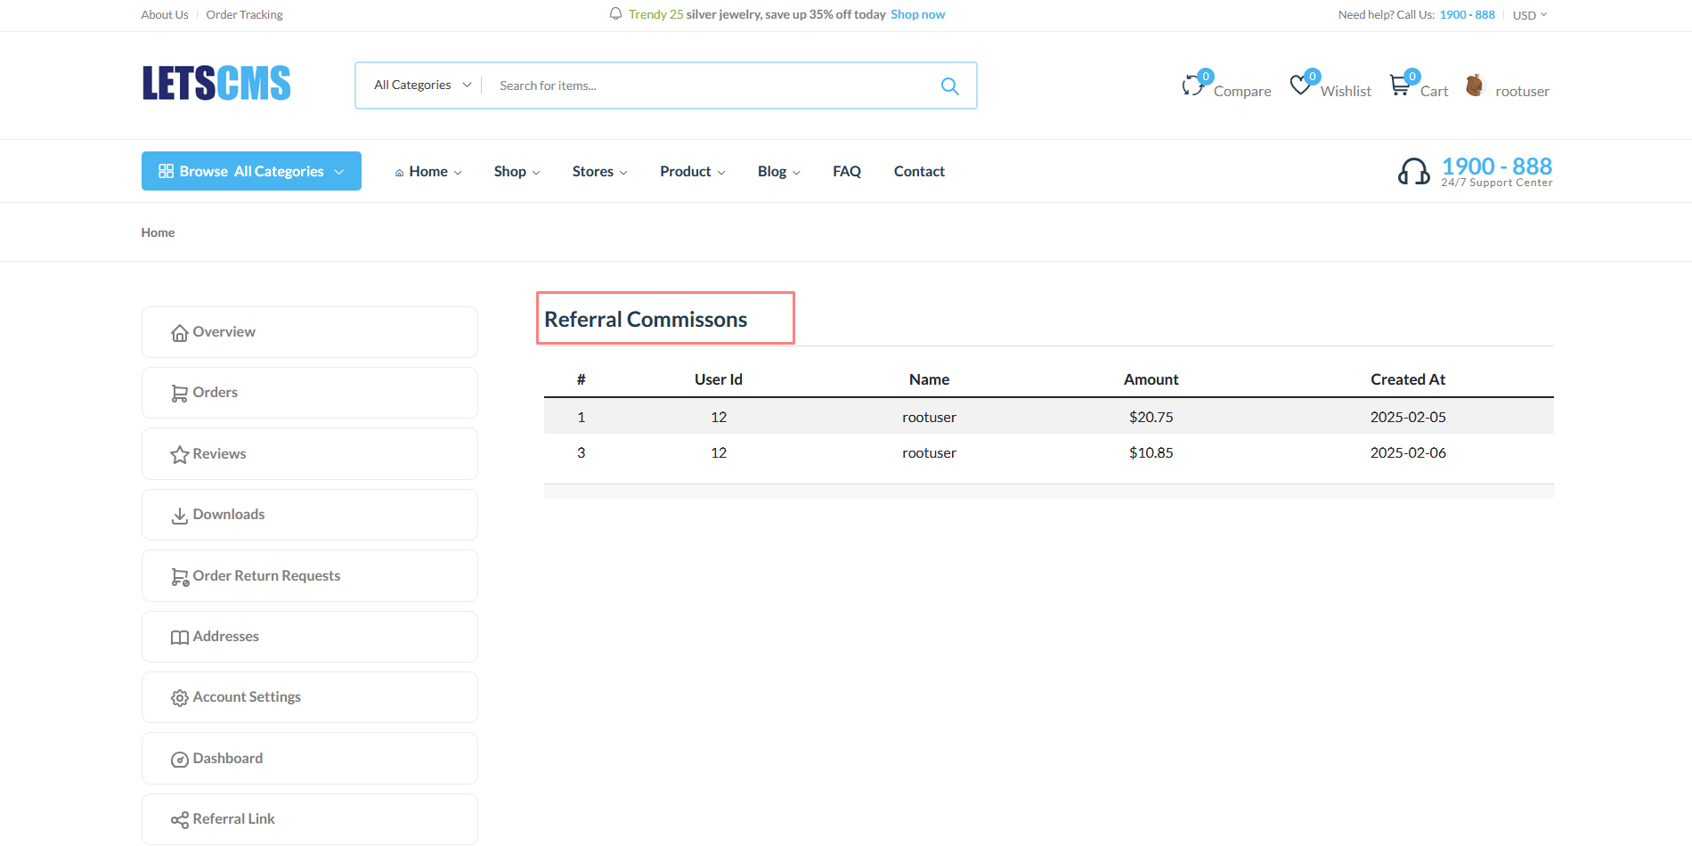
Task: Expand Browse All Categories menu
Action: coord(251,171)
